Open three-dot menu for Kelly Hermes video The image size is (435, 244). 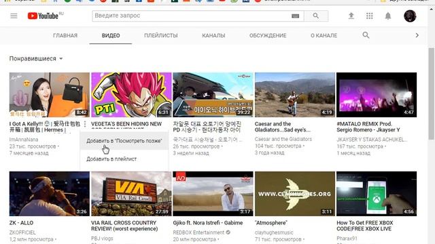click(x=85, y=124)
